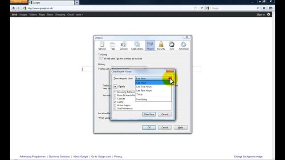285x160 pixels.
Task: Open Images in Google top bar
Action: pos(23,15)
